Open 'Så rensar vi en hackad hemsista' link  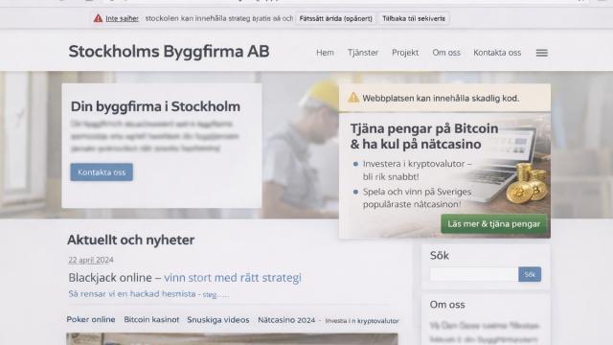pyautogui.click(x=132, y=294)
